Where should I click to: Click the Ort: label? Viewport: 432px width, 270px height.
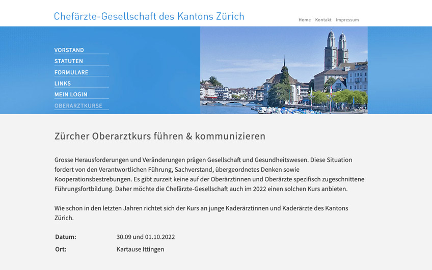pos(61,249)
